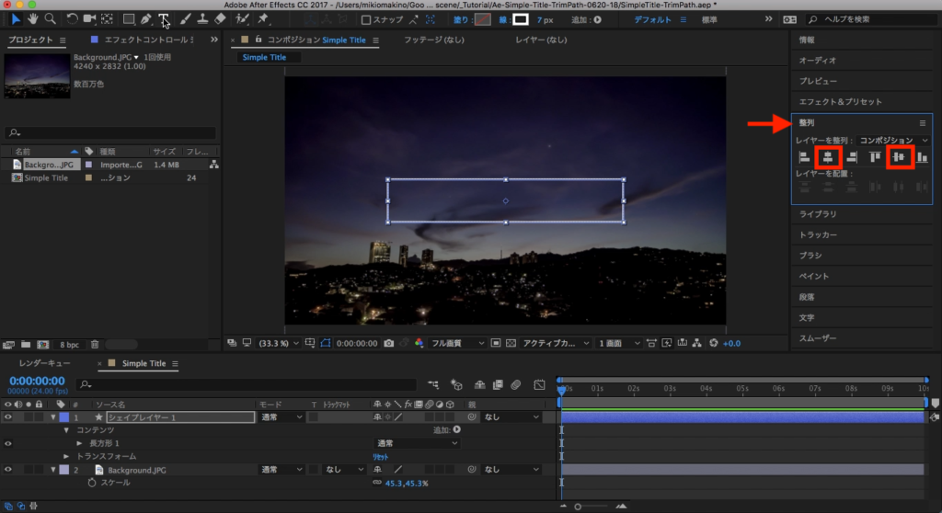Take a snapshot with the camera icon
Screen dimensions: 942x513
tap(389, 343)
